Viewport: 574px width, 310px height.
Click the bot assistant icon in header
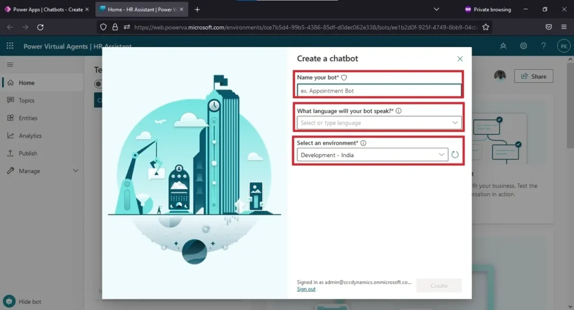click(503, 46)
